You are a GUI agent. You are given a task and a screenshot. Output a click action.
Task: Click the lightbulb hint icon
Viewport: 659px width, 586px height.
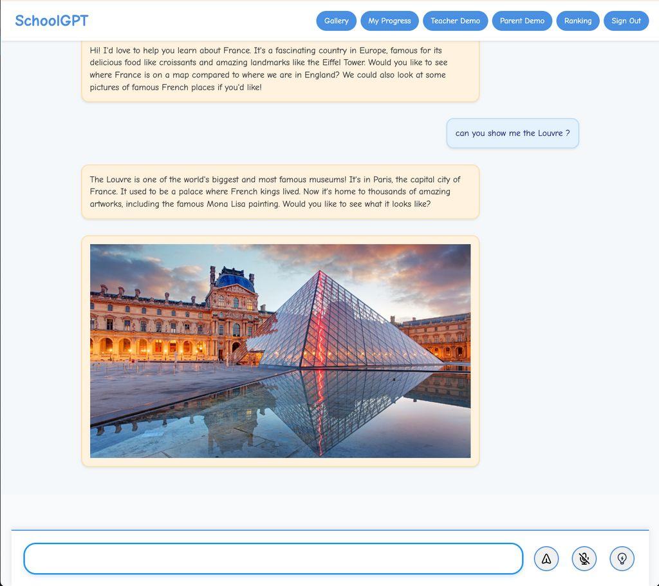coord(622,559)
